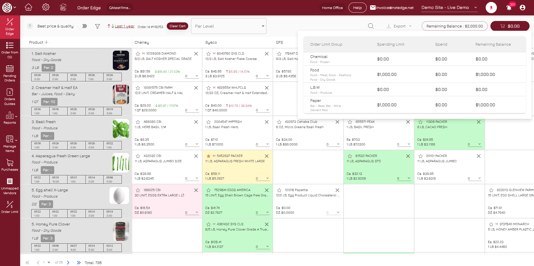
Task: Click the Help button
Action: pyautogui.click(x=357, y=8)
